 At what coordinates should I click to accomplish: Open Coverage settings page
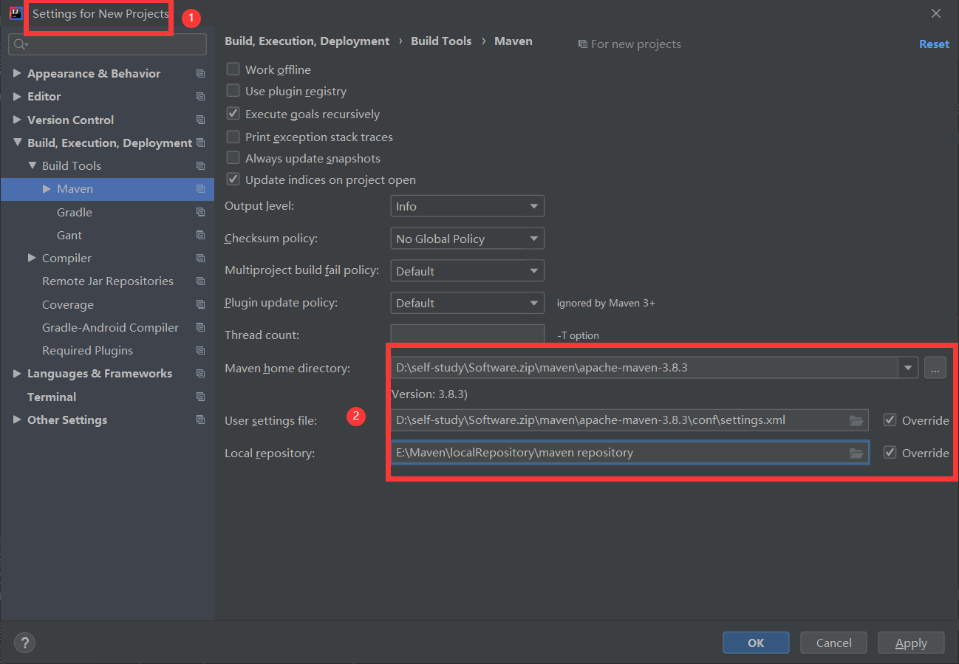68,304
